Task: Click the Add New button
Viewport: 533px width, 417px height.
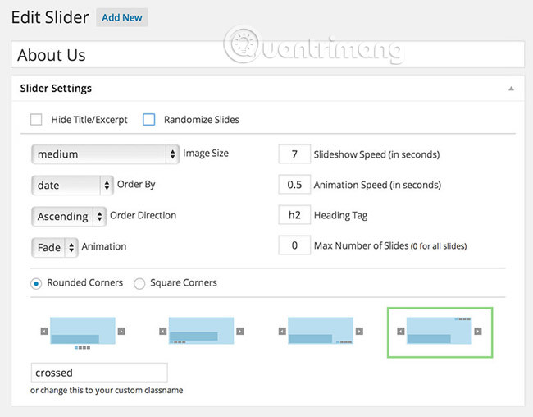Action: 122,17
